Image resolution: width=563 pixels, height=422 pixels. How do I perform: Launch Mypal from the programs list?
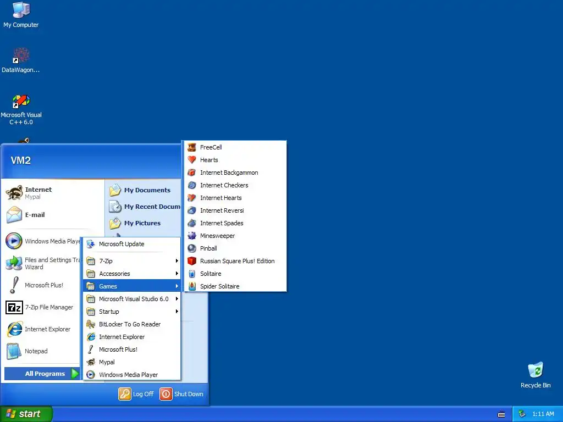132,362
